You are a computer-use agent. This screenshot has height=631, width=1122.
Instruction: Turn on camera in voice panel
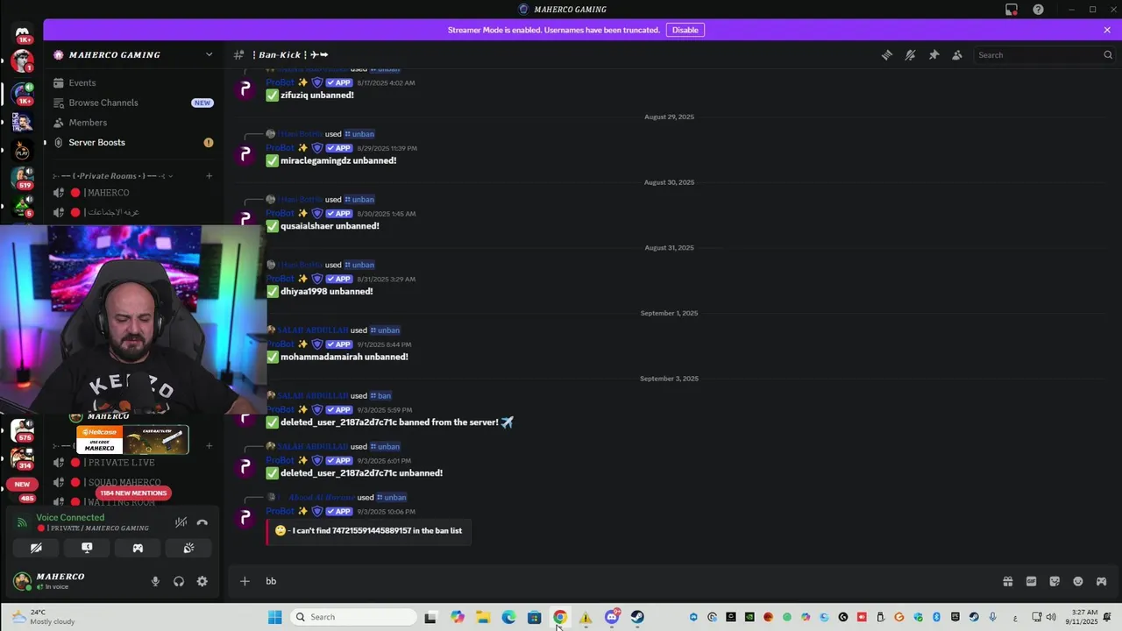pos(36,548)
